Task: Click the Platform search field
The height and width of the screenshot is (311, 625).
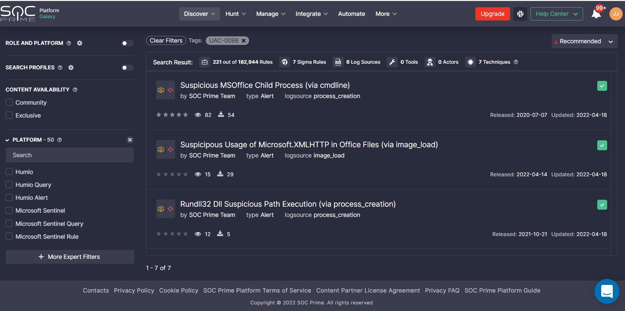Action: [70, 155]
